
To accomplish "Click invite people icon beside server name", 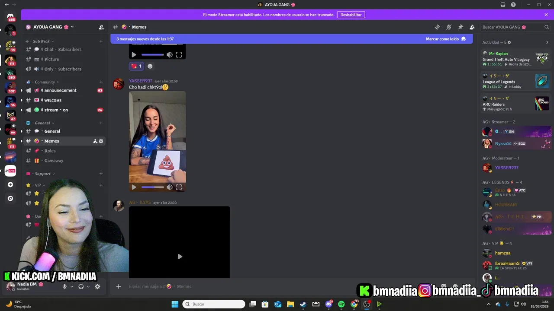I will [101, 27].
